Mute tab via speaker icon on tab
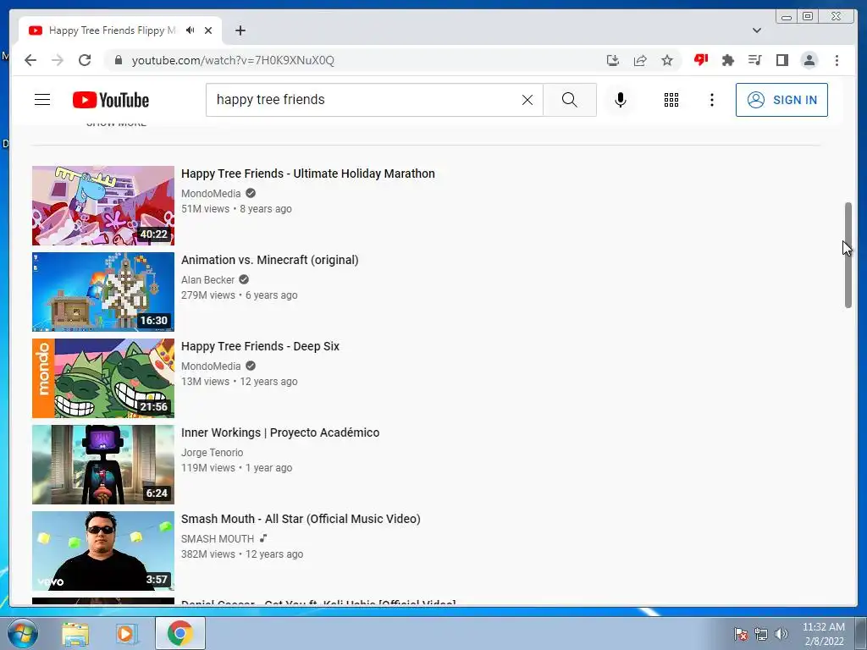This screenshot has width=867, height=650. click(191, 30)
